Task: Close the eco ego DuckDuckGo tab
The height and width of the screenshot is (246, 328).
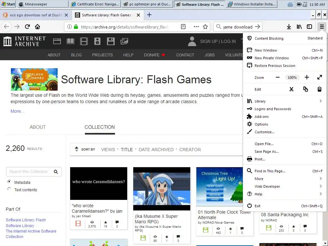Action: point(66,15)
